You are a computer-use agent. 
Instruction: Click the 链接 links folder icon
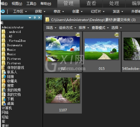tap(4, 77)
